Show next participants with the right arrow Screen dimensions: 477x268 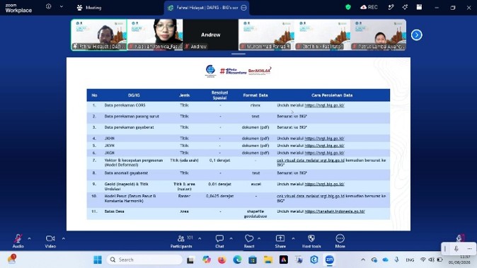416,35
